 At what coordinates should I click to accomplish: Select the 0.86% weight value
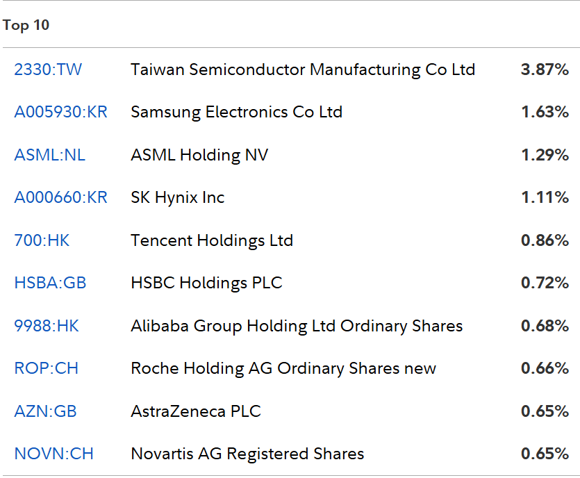click(x=545, y=240)
